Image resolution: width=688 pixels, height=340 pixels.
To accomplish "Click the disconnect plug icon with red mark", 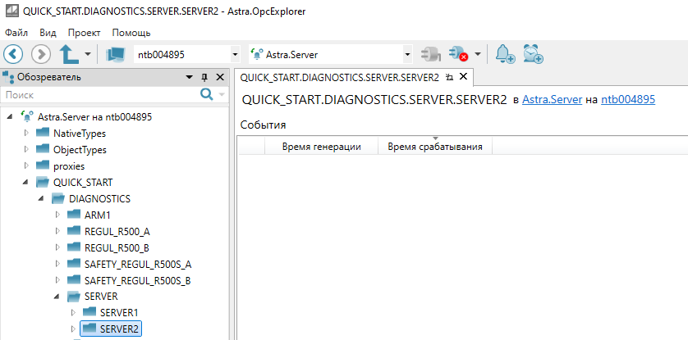I will tap(458, 55).
